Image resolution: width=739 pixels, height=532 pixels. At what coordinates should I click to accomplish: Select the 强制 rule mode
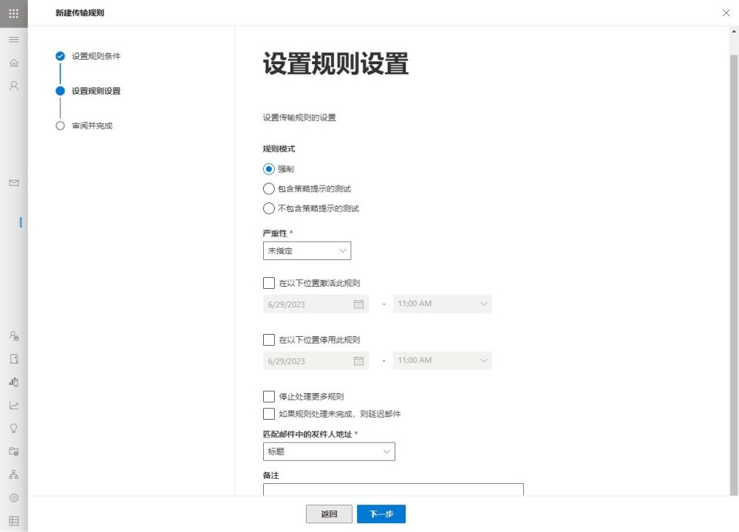coord(269,169)
